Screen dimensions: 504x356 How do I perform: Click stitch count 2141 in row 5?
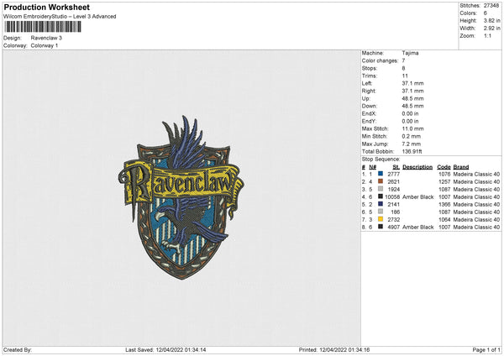coord(394,204)
